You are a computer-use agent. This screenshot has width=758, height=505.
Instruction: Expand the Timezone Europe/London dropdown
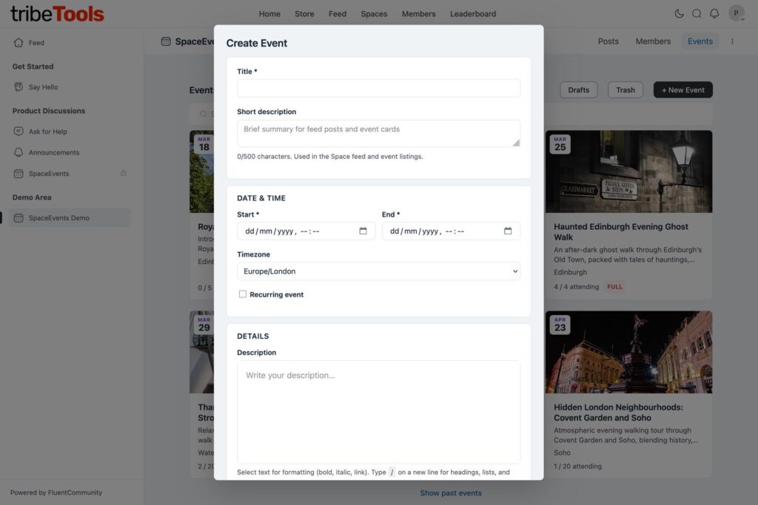click(x=378, y=271)
